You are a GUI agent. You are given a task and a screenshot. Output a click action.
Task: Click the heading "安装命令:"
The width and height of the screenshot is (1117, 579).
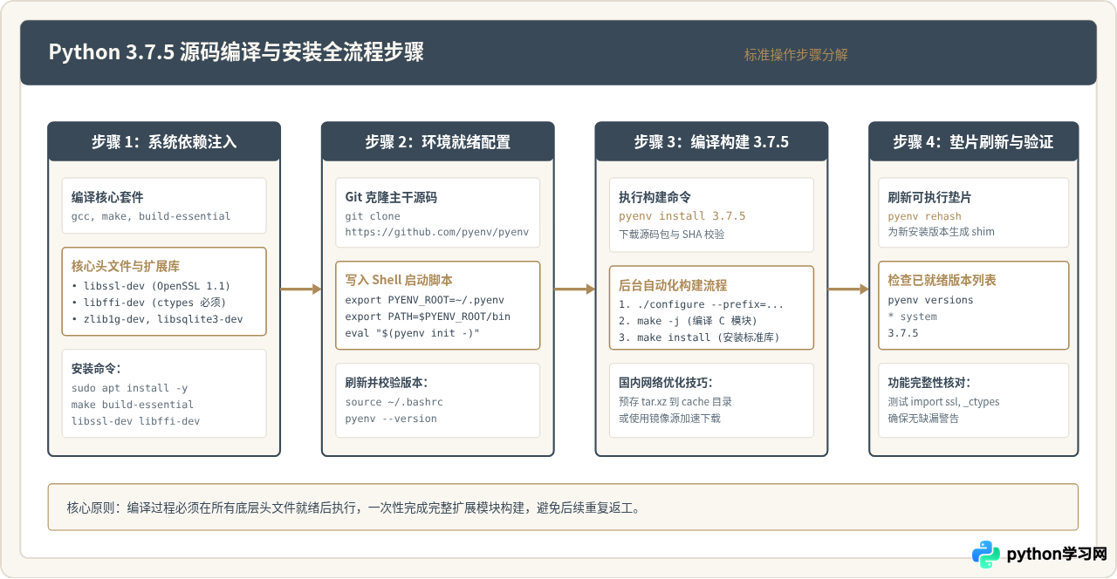[96, 369]
